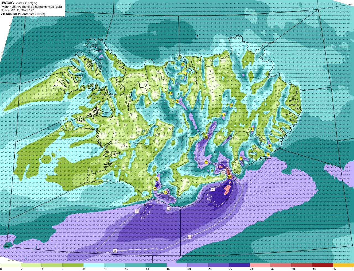Click the valid time "VT: Sun. 09.11.2025 12Z (+48 h)"
Viewport: 354px width, 271px height.
[x=23, y=14]
